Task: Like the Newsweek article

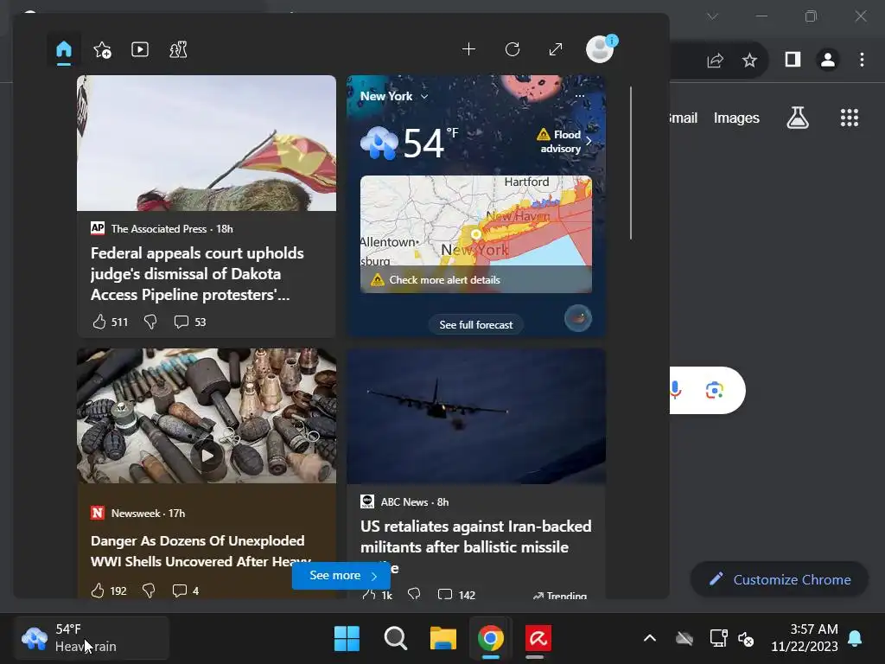Action: point(98,591)
